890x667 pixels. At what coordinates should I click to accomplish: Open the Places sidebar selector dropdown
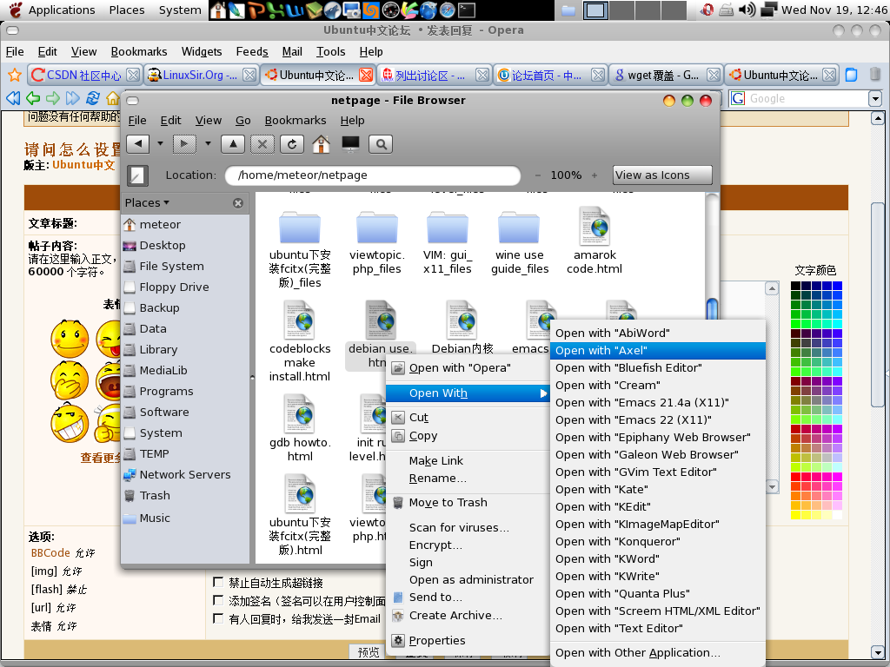click(x=147, y=203)
